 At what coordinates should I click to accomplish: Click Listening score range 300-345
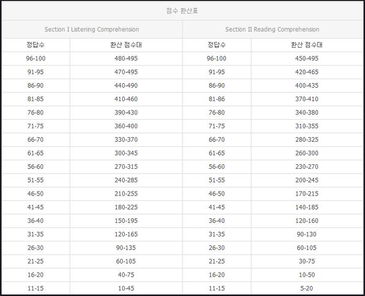(126, 153)
